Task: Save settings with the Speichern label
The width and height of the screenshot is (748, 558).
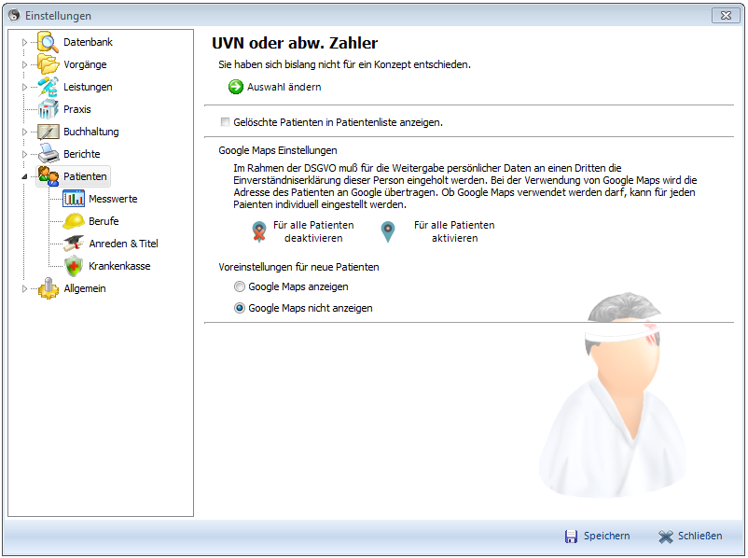Action: [606, 536]
